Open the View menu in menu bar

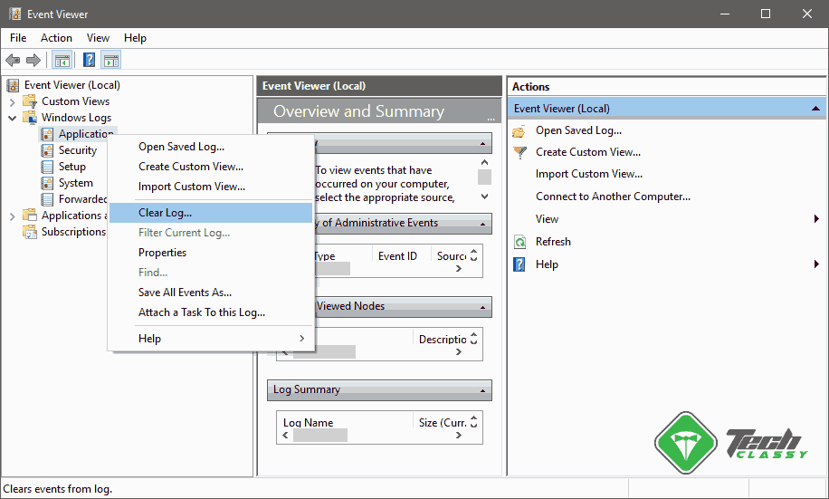click(x=98, y=38)
